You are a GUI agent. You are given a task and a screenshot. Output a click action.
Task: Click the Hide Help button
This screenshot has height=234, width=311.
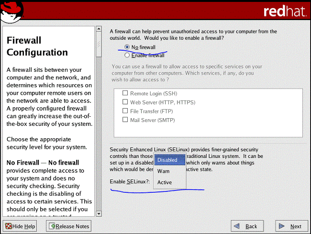tap(20, 226)
